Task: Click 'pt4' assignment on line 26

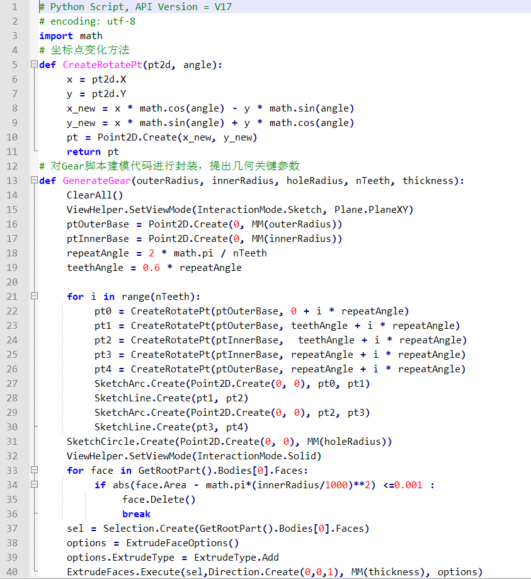Action: tap(103, 369)
